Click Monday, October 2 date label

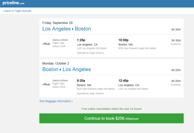point(56,64)
